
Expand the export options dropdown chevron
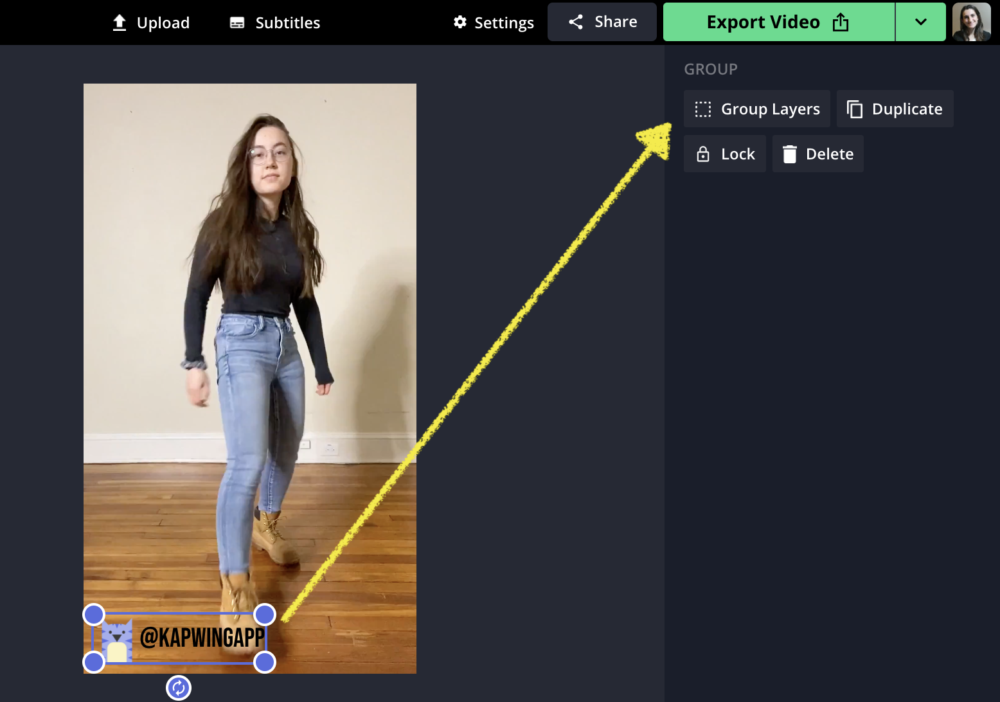(920, 22)
